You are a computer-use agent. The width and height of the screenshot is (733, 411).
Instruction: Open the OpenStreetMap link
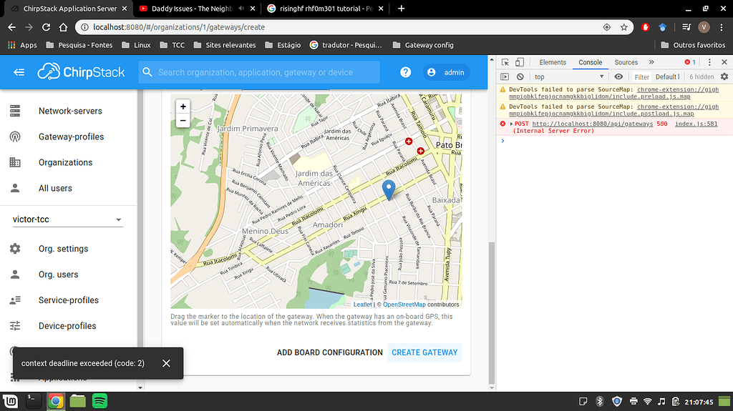pos(404,304)
